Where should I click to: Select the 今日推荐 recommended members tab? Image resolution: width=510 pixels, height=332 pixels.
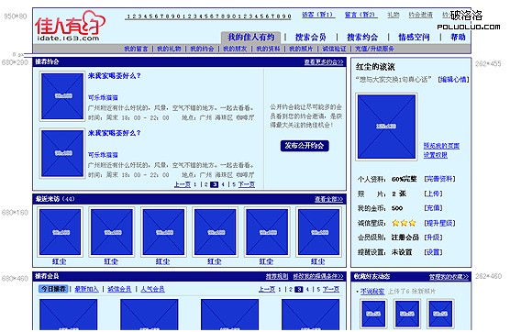pyautogui.click(x=53, y=289)
